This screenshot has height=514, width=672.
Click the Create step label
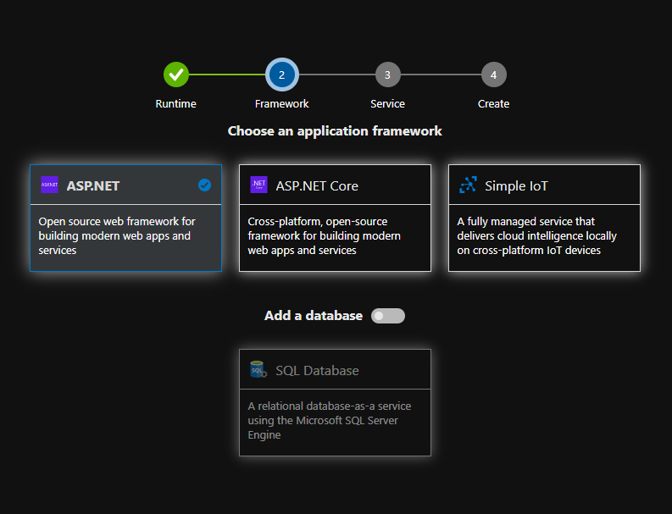(x=494, y=103)
